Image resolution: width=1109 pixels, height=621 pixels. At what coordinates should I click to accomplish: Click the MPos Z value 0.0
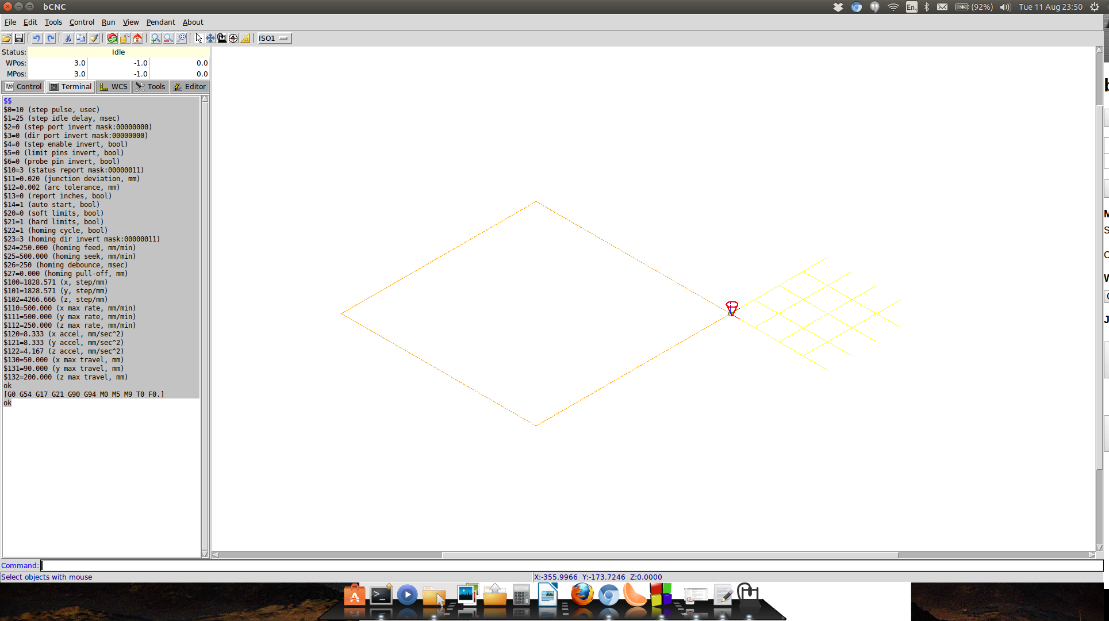[179, 74]
